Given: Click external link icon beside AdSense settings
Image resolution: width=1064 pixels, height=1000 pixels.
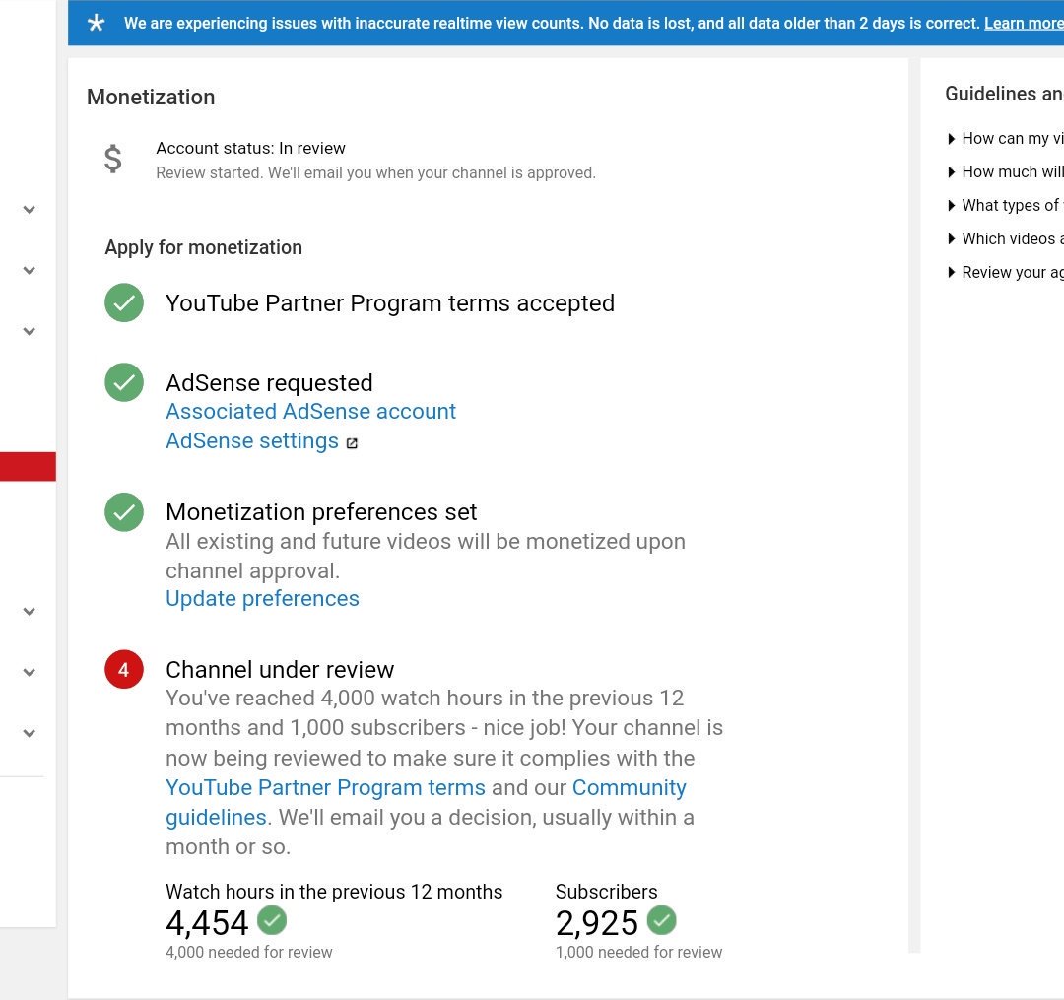Looking at the screenshot, I should [352, 443].
